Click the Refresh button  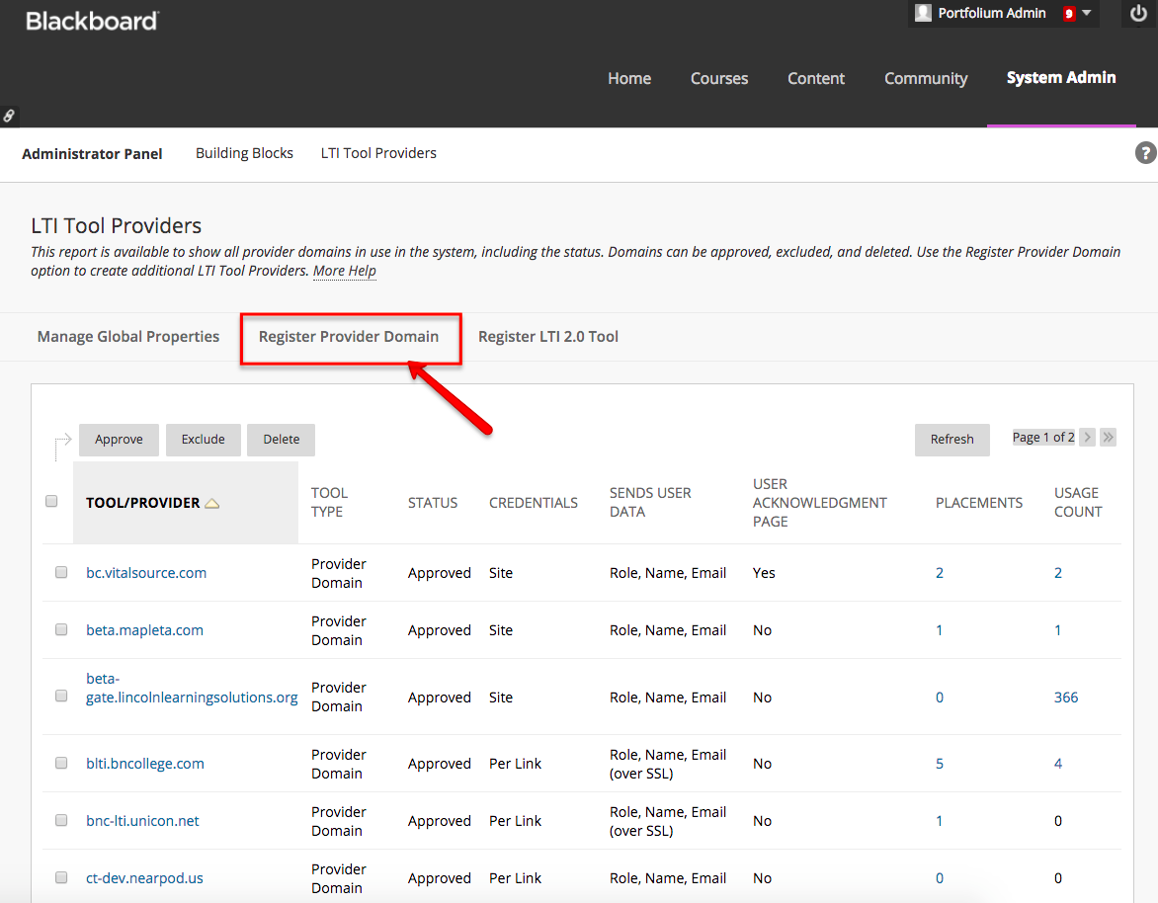tap(951, 440)
